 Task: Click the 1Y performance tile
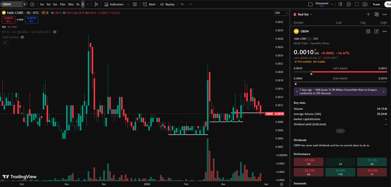(372, 172)
